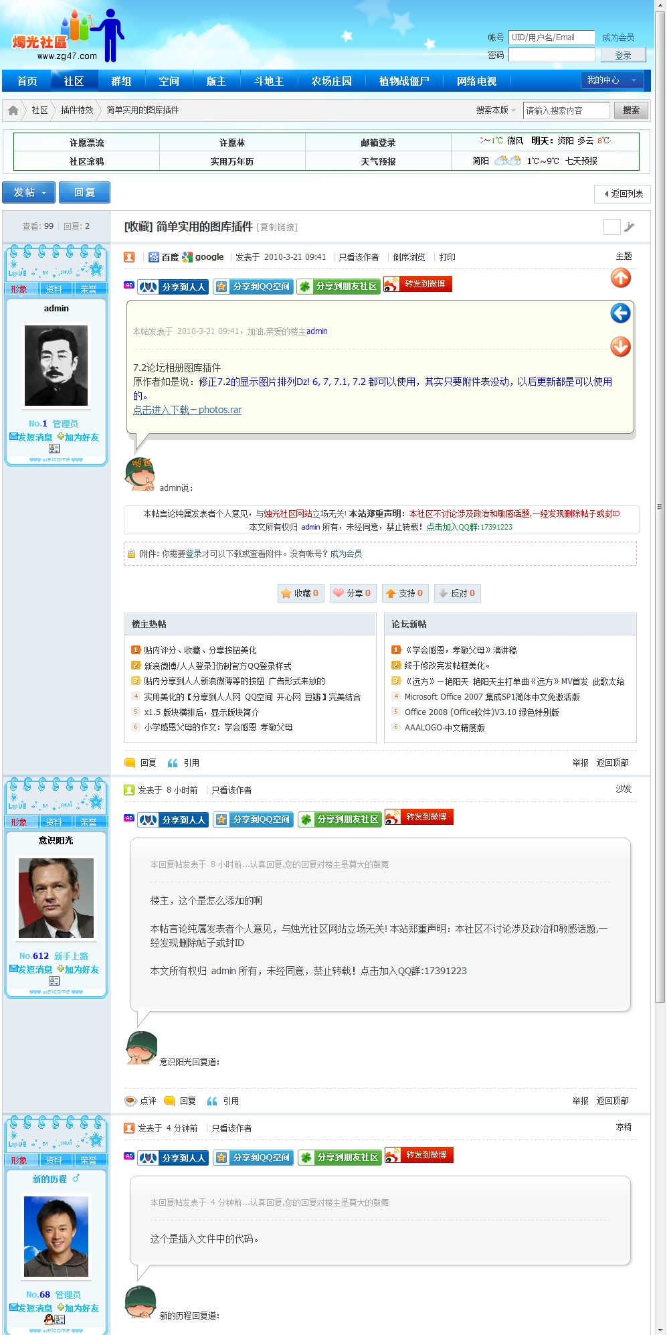Select 荣誉 tab on 意识阳光's profile card
The height and width of the screenshot is (1335, 667).
88,822
